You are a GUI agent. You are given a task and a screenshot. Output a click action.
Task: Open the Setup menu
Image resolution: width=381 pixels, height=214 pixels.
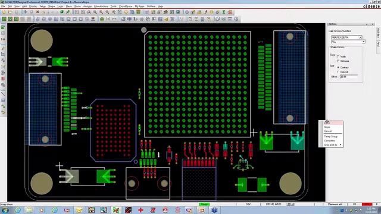42,7
